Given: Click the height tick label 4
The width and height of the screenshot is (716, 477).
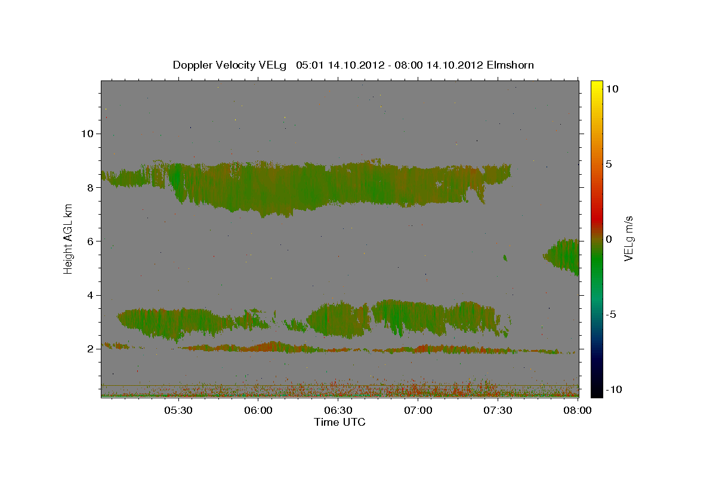Looking at the screenshot, I should click(x=91, y=295).
